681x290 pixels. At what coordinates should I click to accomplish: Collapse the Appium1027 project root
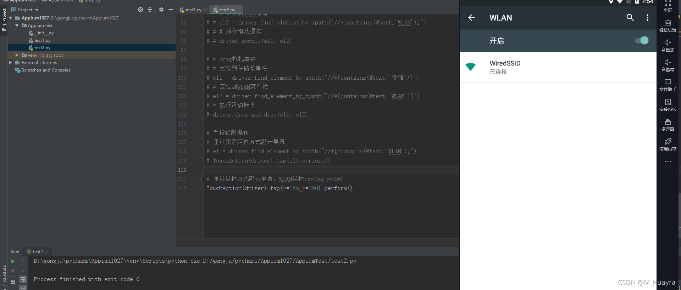11,18
